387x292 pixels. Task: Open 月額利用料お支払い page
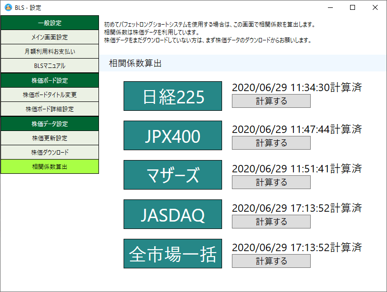coord(50,51)
